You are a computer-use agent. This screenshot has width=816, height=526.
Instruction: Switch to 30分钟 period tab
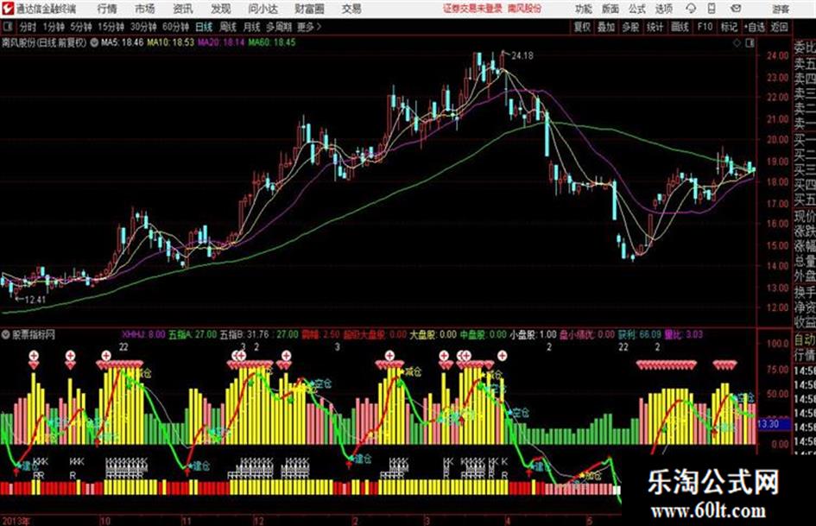coord(143,27)
